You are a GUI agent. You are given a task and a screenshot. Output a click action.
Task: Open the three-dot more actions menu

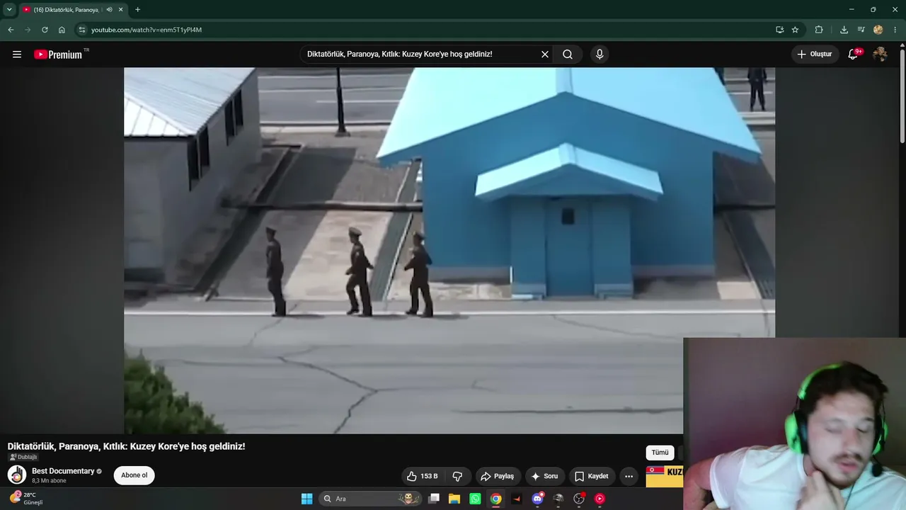click(x=629, y=476)
